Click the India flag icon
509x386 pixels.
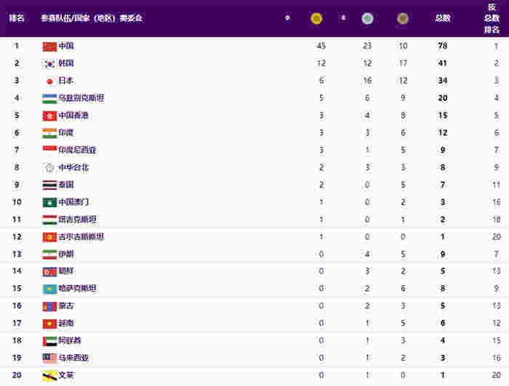pos(49,133)
